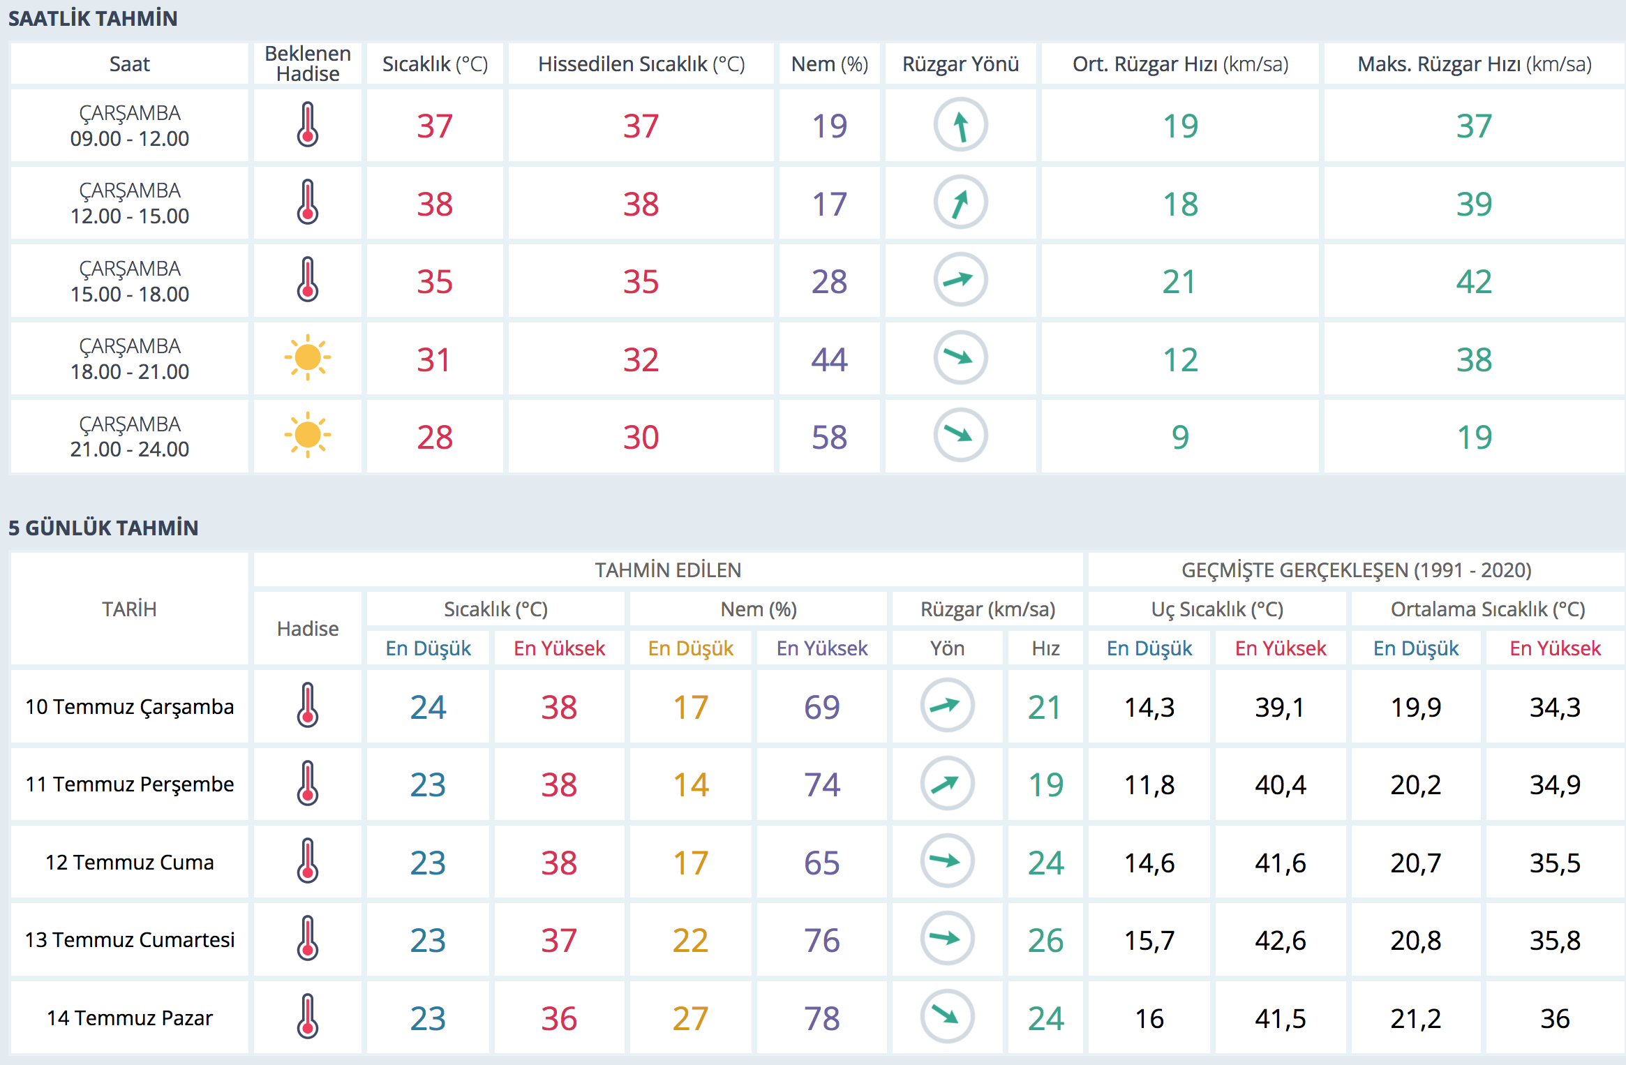Click max temperature 38 for 11 Temmuz Perşembe
Viewport: 1626px width, 1065px height.
559,784
